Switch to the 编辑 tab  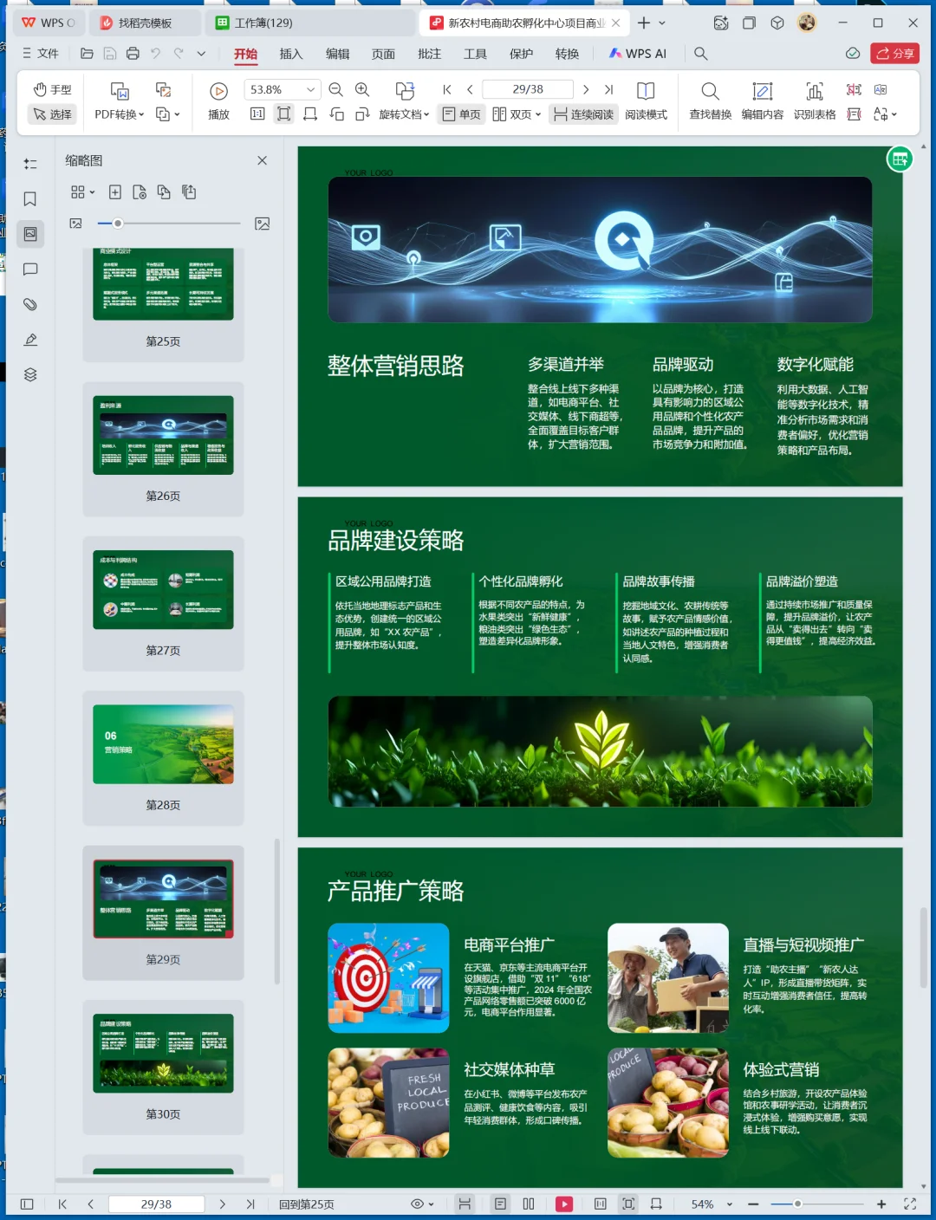337,54
